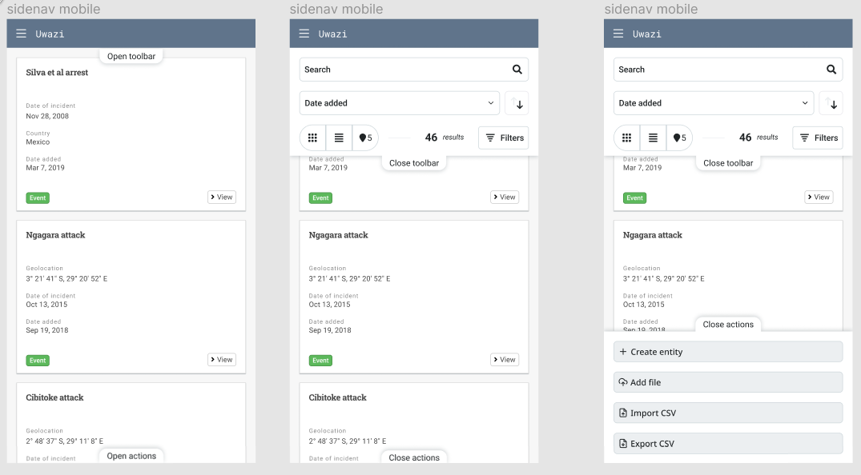Switch to grid cards view in middle mockup

pyautogui.click(x=312, y=138)
